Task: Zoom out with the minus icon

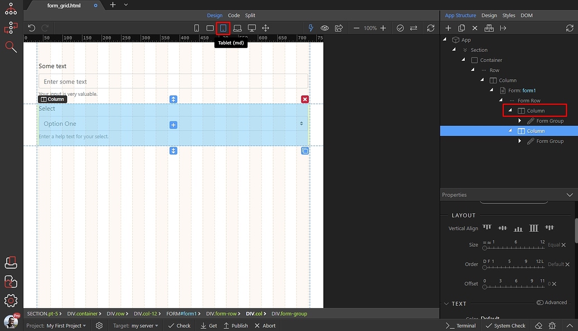Action: pyautogui.click(x=357, y=27)
